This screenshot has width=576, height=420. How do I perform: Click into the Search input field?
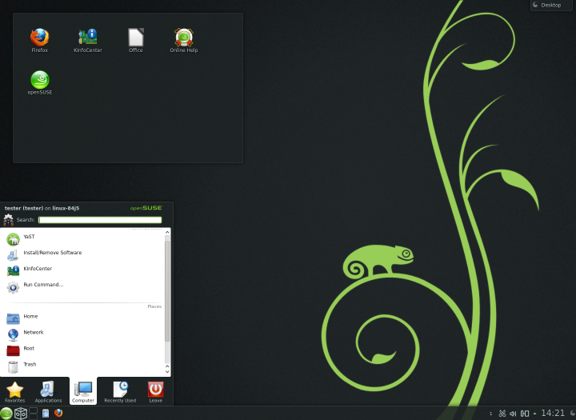click(100, 220)
